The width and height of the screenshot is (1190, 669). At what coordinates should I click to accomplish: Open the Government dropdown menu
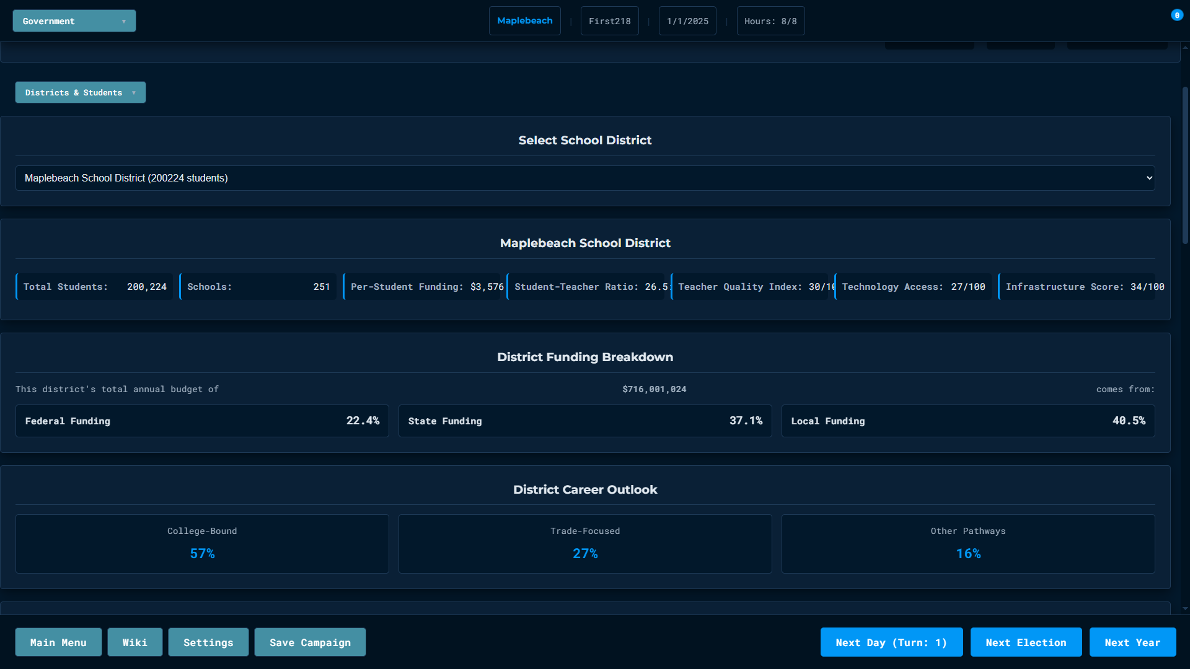pos(74,21)
